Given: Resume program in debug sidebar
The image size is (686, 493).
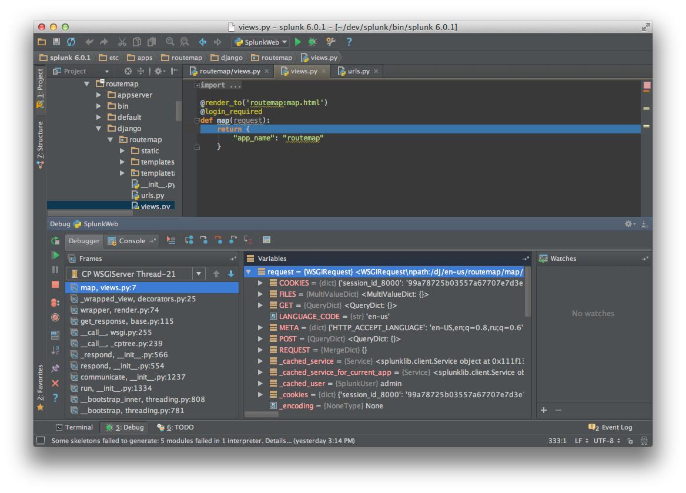Looking at the screenshot, I should 55,255.
